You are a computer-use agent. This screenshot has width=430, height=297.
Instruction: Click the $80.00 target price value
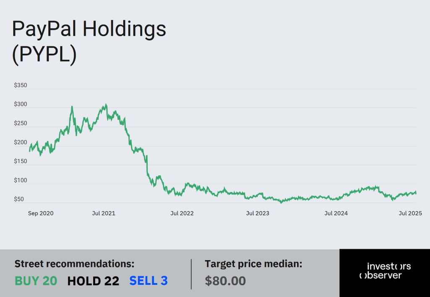225,281
